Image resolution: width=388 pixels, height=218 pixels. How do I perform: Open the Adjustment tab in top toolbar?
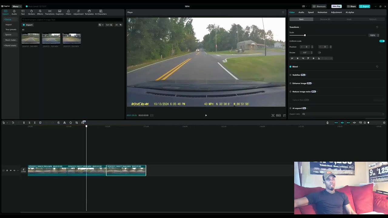[79, 12]
